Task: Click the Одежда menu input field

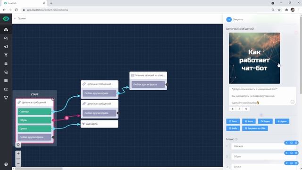Action: [x=263, y=146]
